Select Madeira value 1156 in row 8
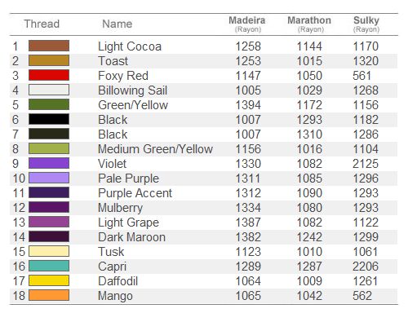408x313 pixels. click(x=248, y=149)
